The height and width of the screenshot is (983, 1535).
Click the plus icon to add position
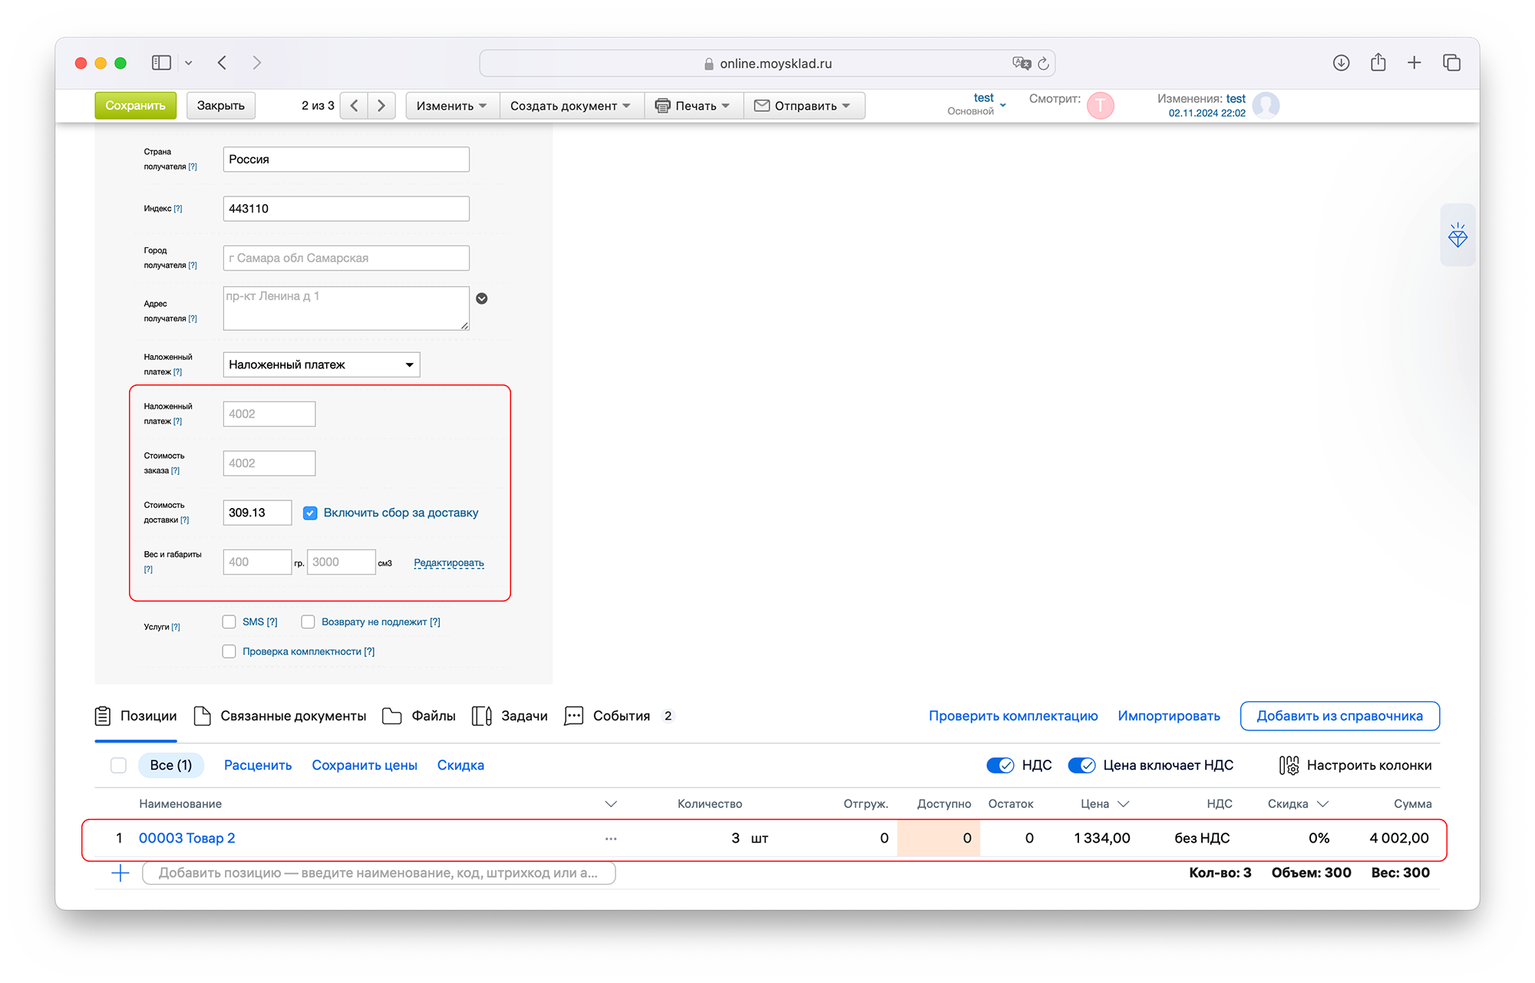[x=120, y=873]
